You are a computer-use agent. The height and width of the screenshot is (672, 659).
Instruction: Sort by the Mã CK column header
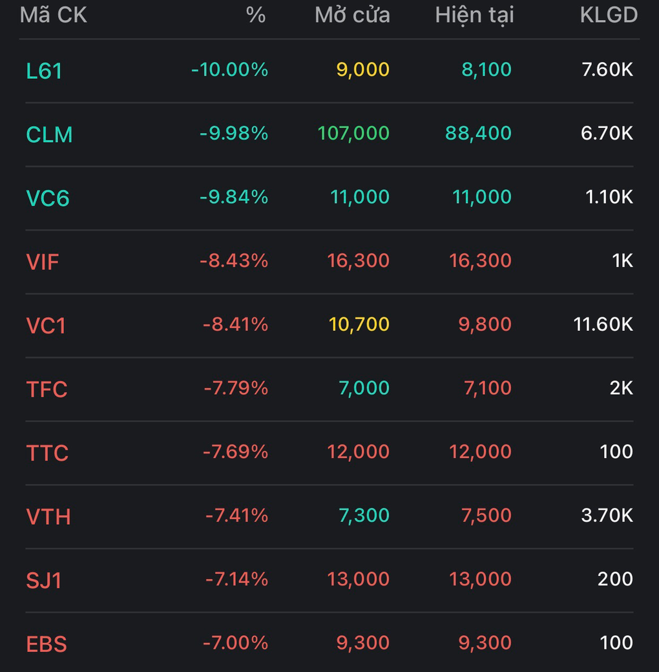[x=54, y=15]
